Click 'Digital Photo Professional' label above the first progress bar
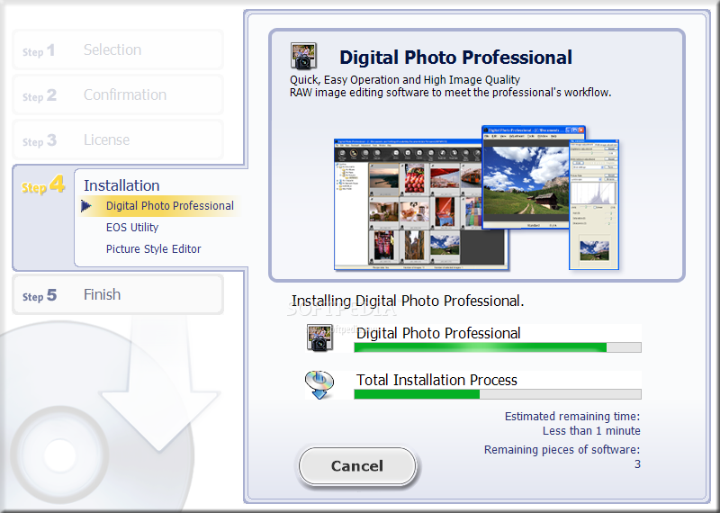This screenshot has height=513, width=720. tap(438, 333)
